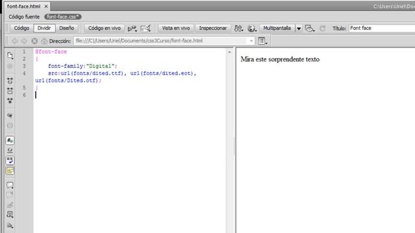Click line number 4 in gutter
The height and width of the screenshot is (233, 415).
[x=24, y=73]
